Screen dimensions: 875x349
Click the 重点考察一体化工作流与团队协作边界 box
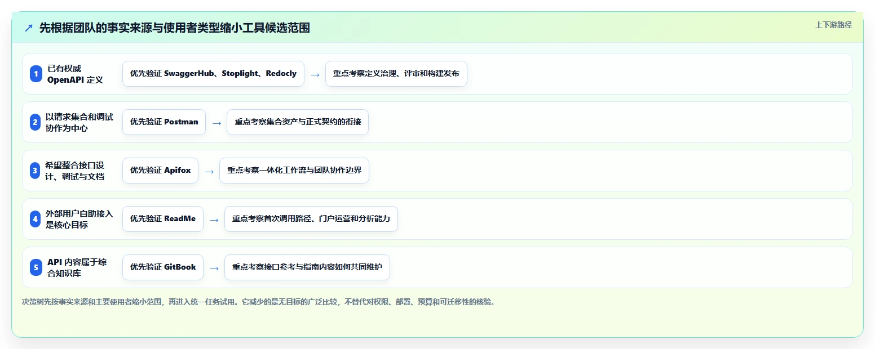click(294, 171)
